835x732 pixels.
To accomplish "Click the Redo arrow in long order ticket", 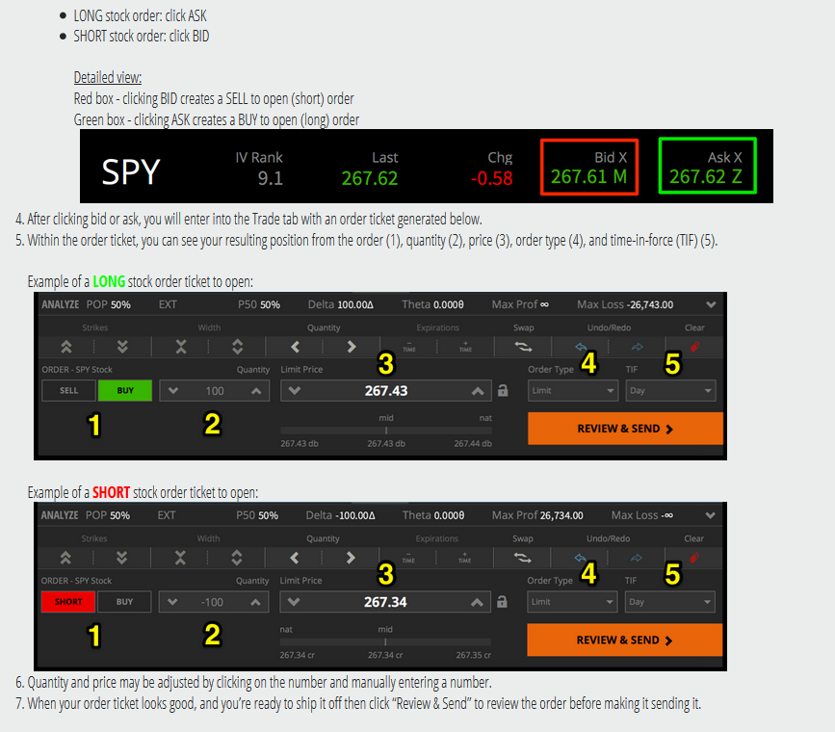I will [637, 348].
